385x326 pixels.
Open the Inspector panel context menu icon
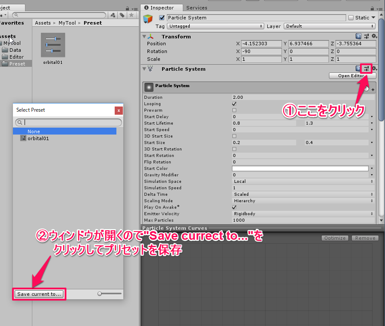coord(379,9)
